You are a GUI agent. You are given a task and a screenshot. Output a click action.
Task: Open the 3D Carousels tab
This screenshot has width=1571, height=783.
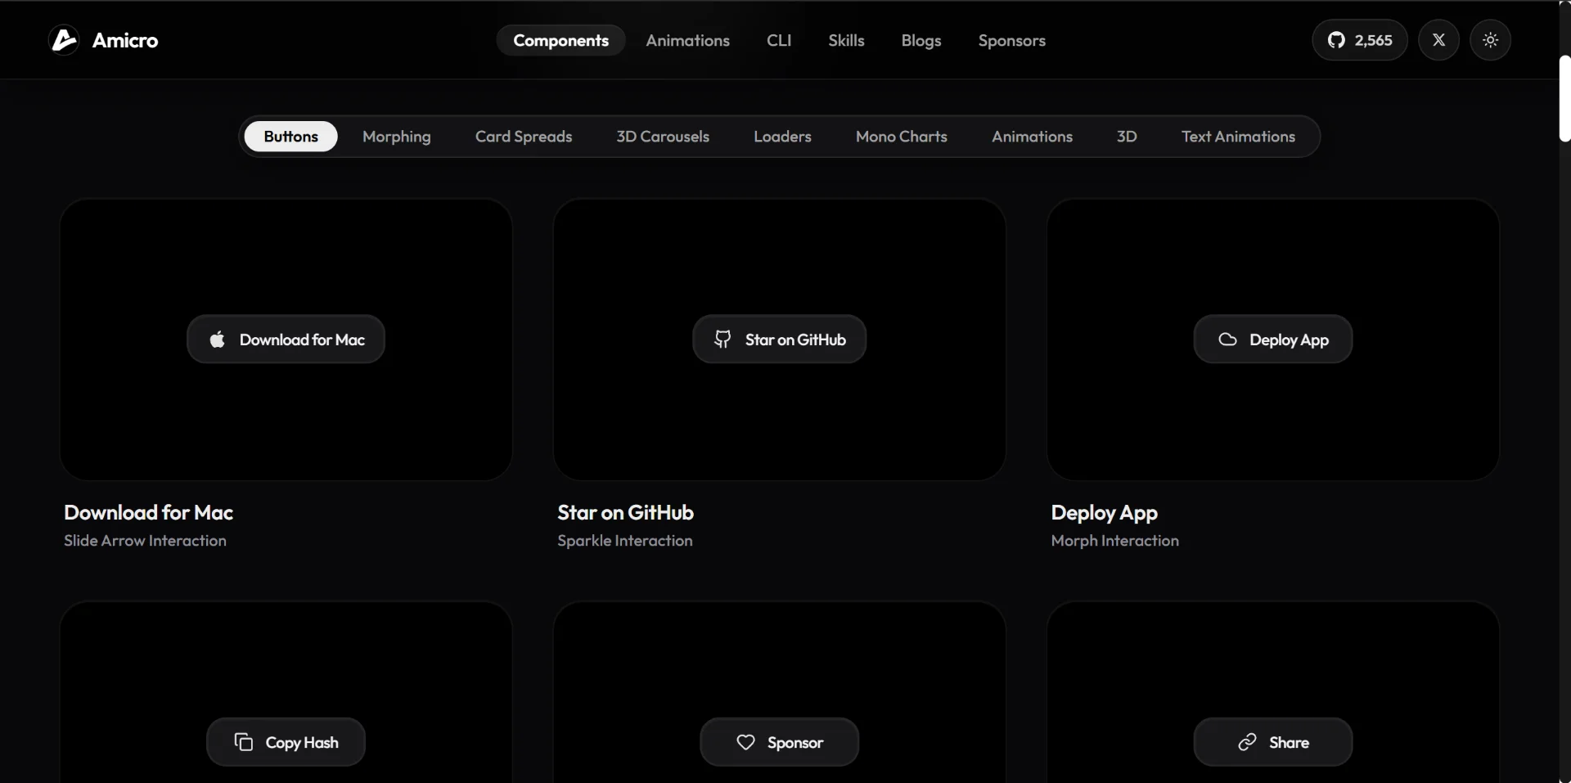coord(663,137)
